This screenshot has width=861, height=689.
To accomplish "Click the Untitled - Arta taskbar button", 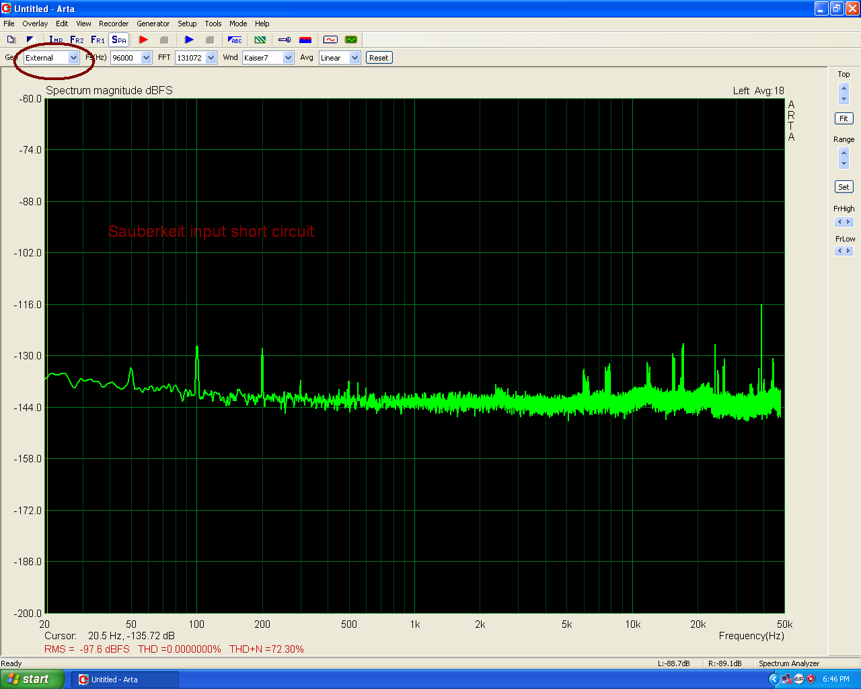I will pos(125,680).
